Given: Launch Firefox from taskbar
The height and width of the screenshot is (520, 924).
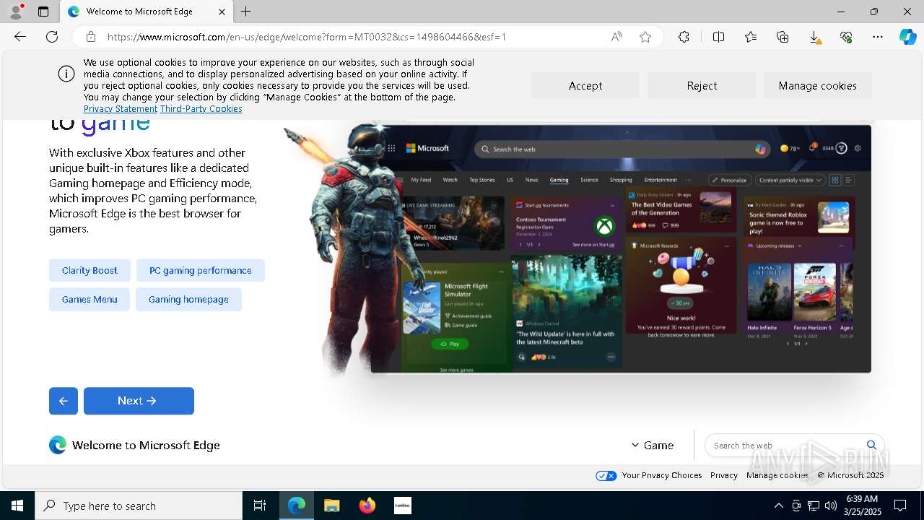Looking at the screenshot, I should pos(367,506).
